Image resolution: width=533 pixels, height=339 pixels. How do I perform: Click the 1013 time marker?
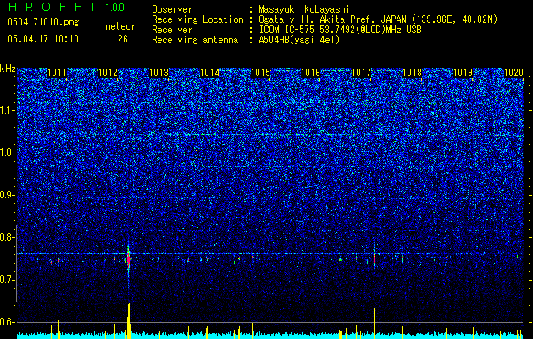[x=158, y=73]
